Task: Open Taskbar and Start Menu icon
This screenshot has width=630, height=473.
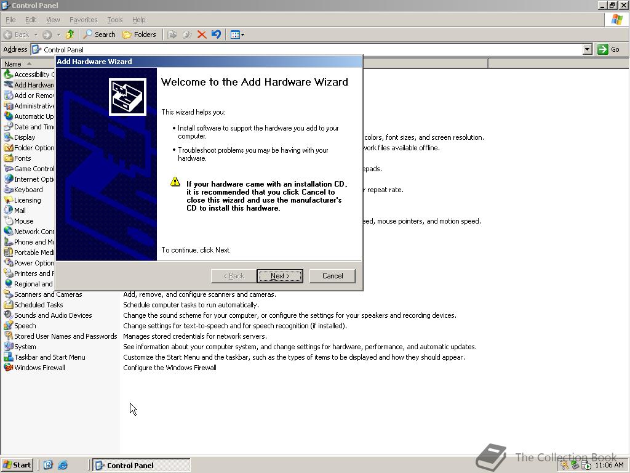Action: pos(9,357)
